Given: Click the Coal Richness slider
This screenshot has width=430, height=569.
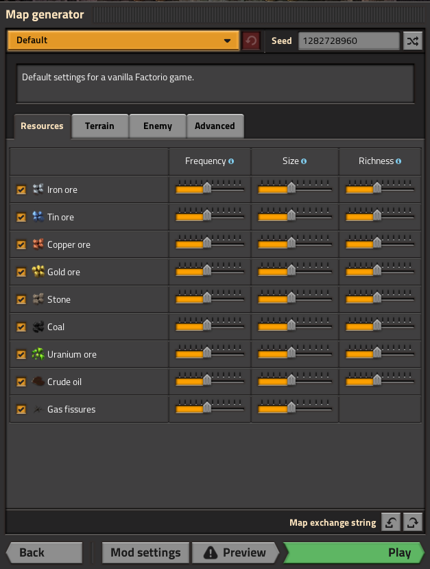Looking at the screenshot, I should [380, 325].
